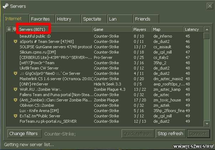The image size is (215, 150).
Task: Click the '12 / 13' players cell
Action: [x=140, y=121]
